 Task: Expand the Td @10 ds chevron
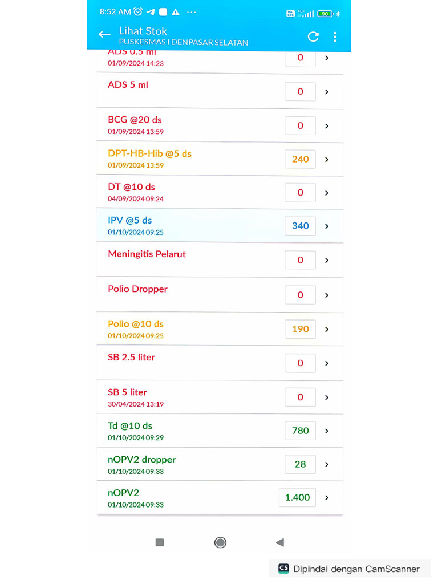click(x=327, y=431)
